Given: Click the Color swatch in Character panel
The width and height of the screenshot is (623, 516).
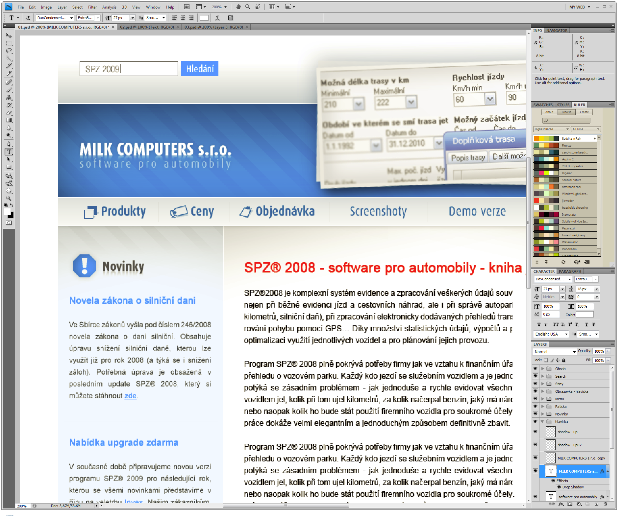Looking at the screenshot, I should 585,315.
